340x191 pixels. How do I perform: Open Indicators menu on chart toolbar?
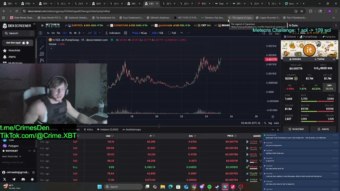pyautogui.click(x=113, y=33)
